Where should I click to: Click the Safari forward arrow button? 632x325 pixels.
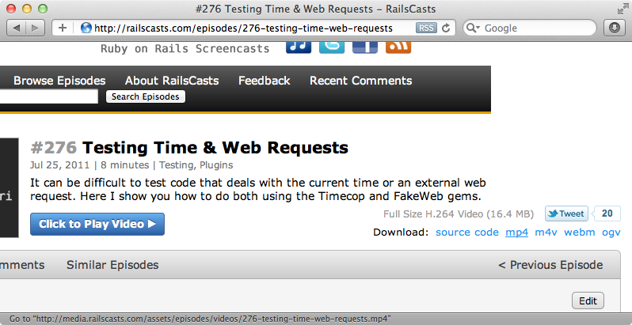[x=35, y=28]
